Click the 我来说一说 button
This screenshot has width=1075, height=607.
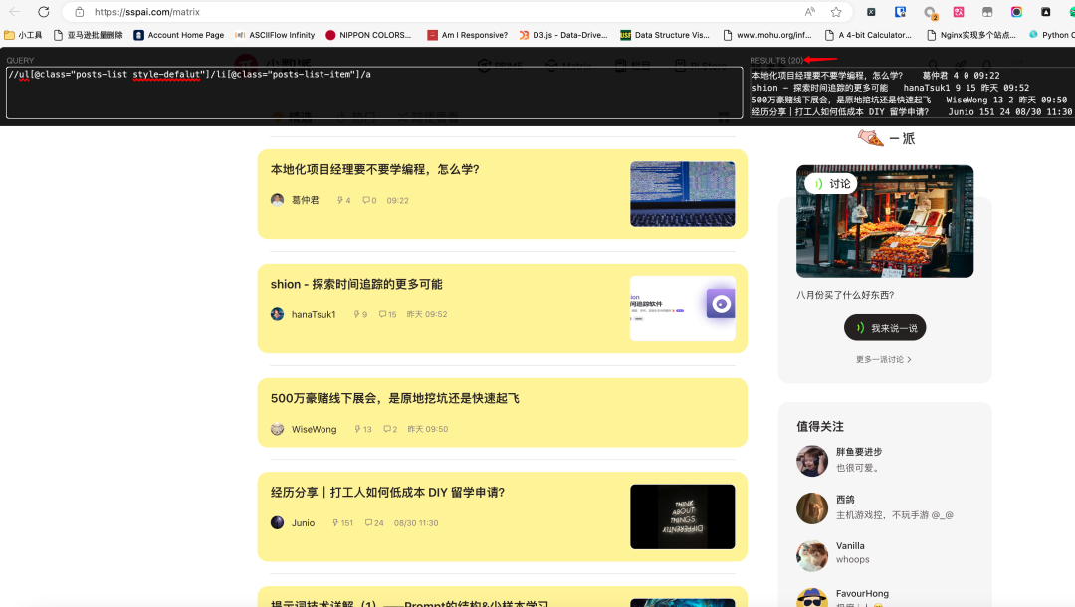pyautogui.click(x=885, y=328)
